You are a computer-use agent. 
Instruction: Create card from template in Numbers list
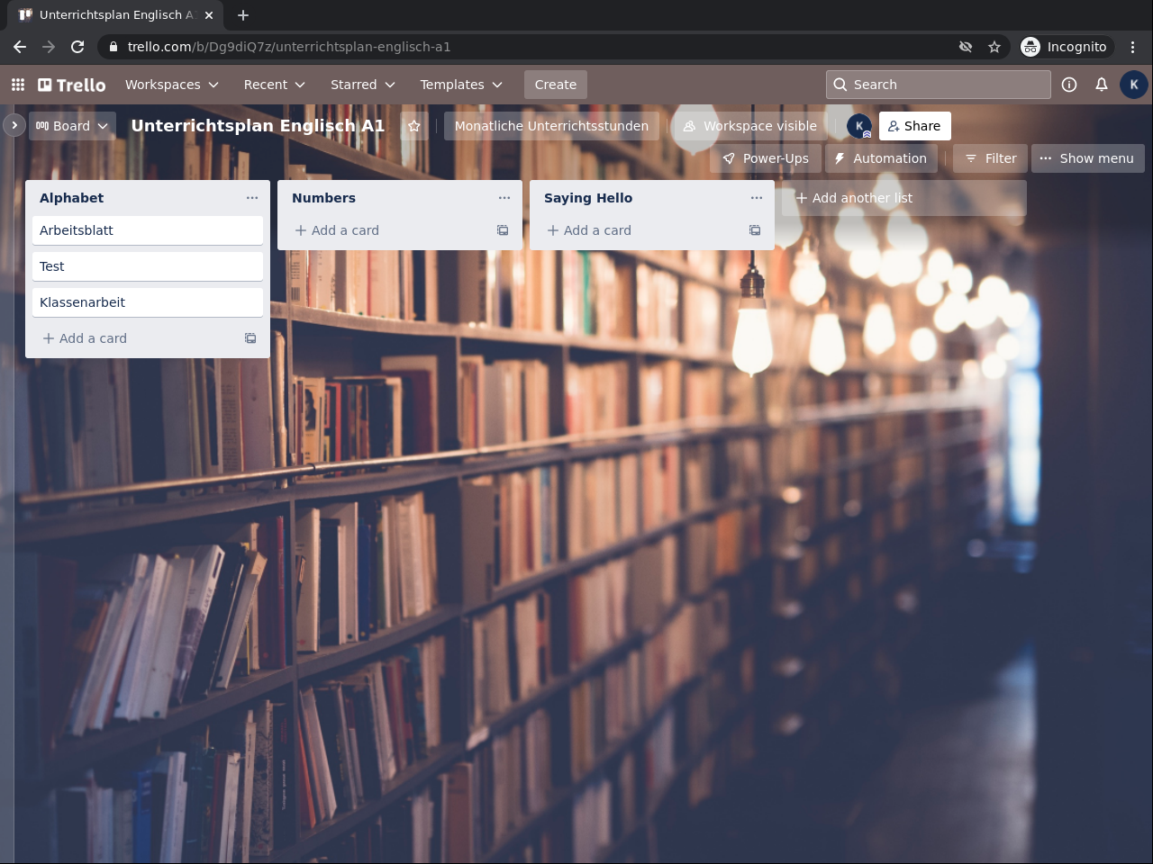point(503,230)
